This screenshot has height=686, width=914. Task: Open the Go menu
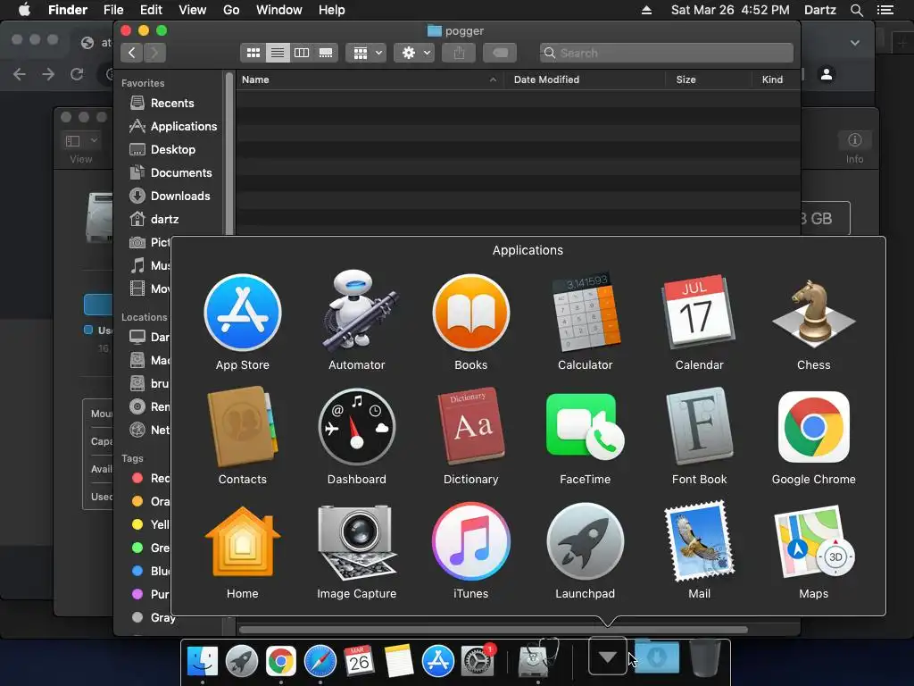231,10
